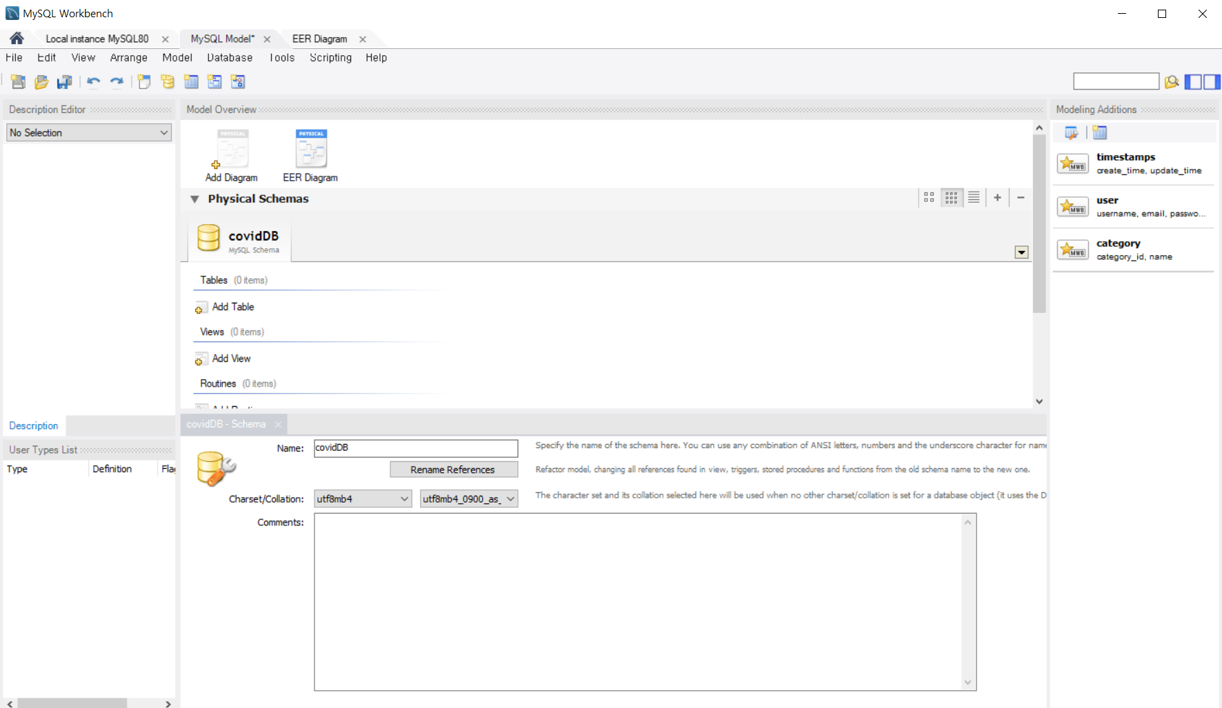
Task: Undo the last action
Action: (93, 82)
